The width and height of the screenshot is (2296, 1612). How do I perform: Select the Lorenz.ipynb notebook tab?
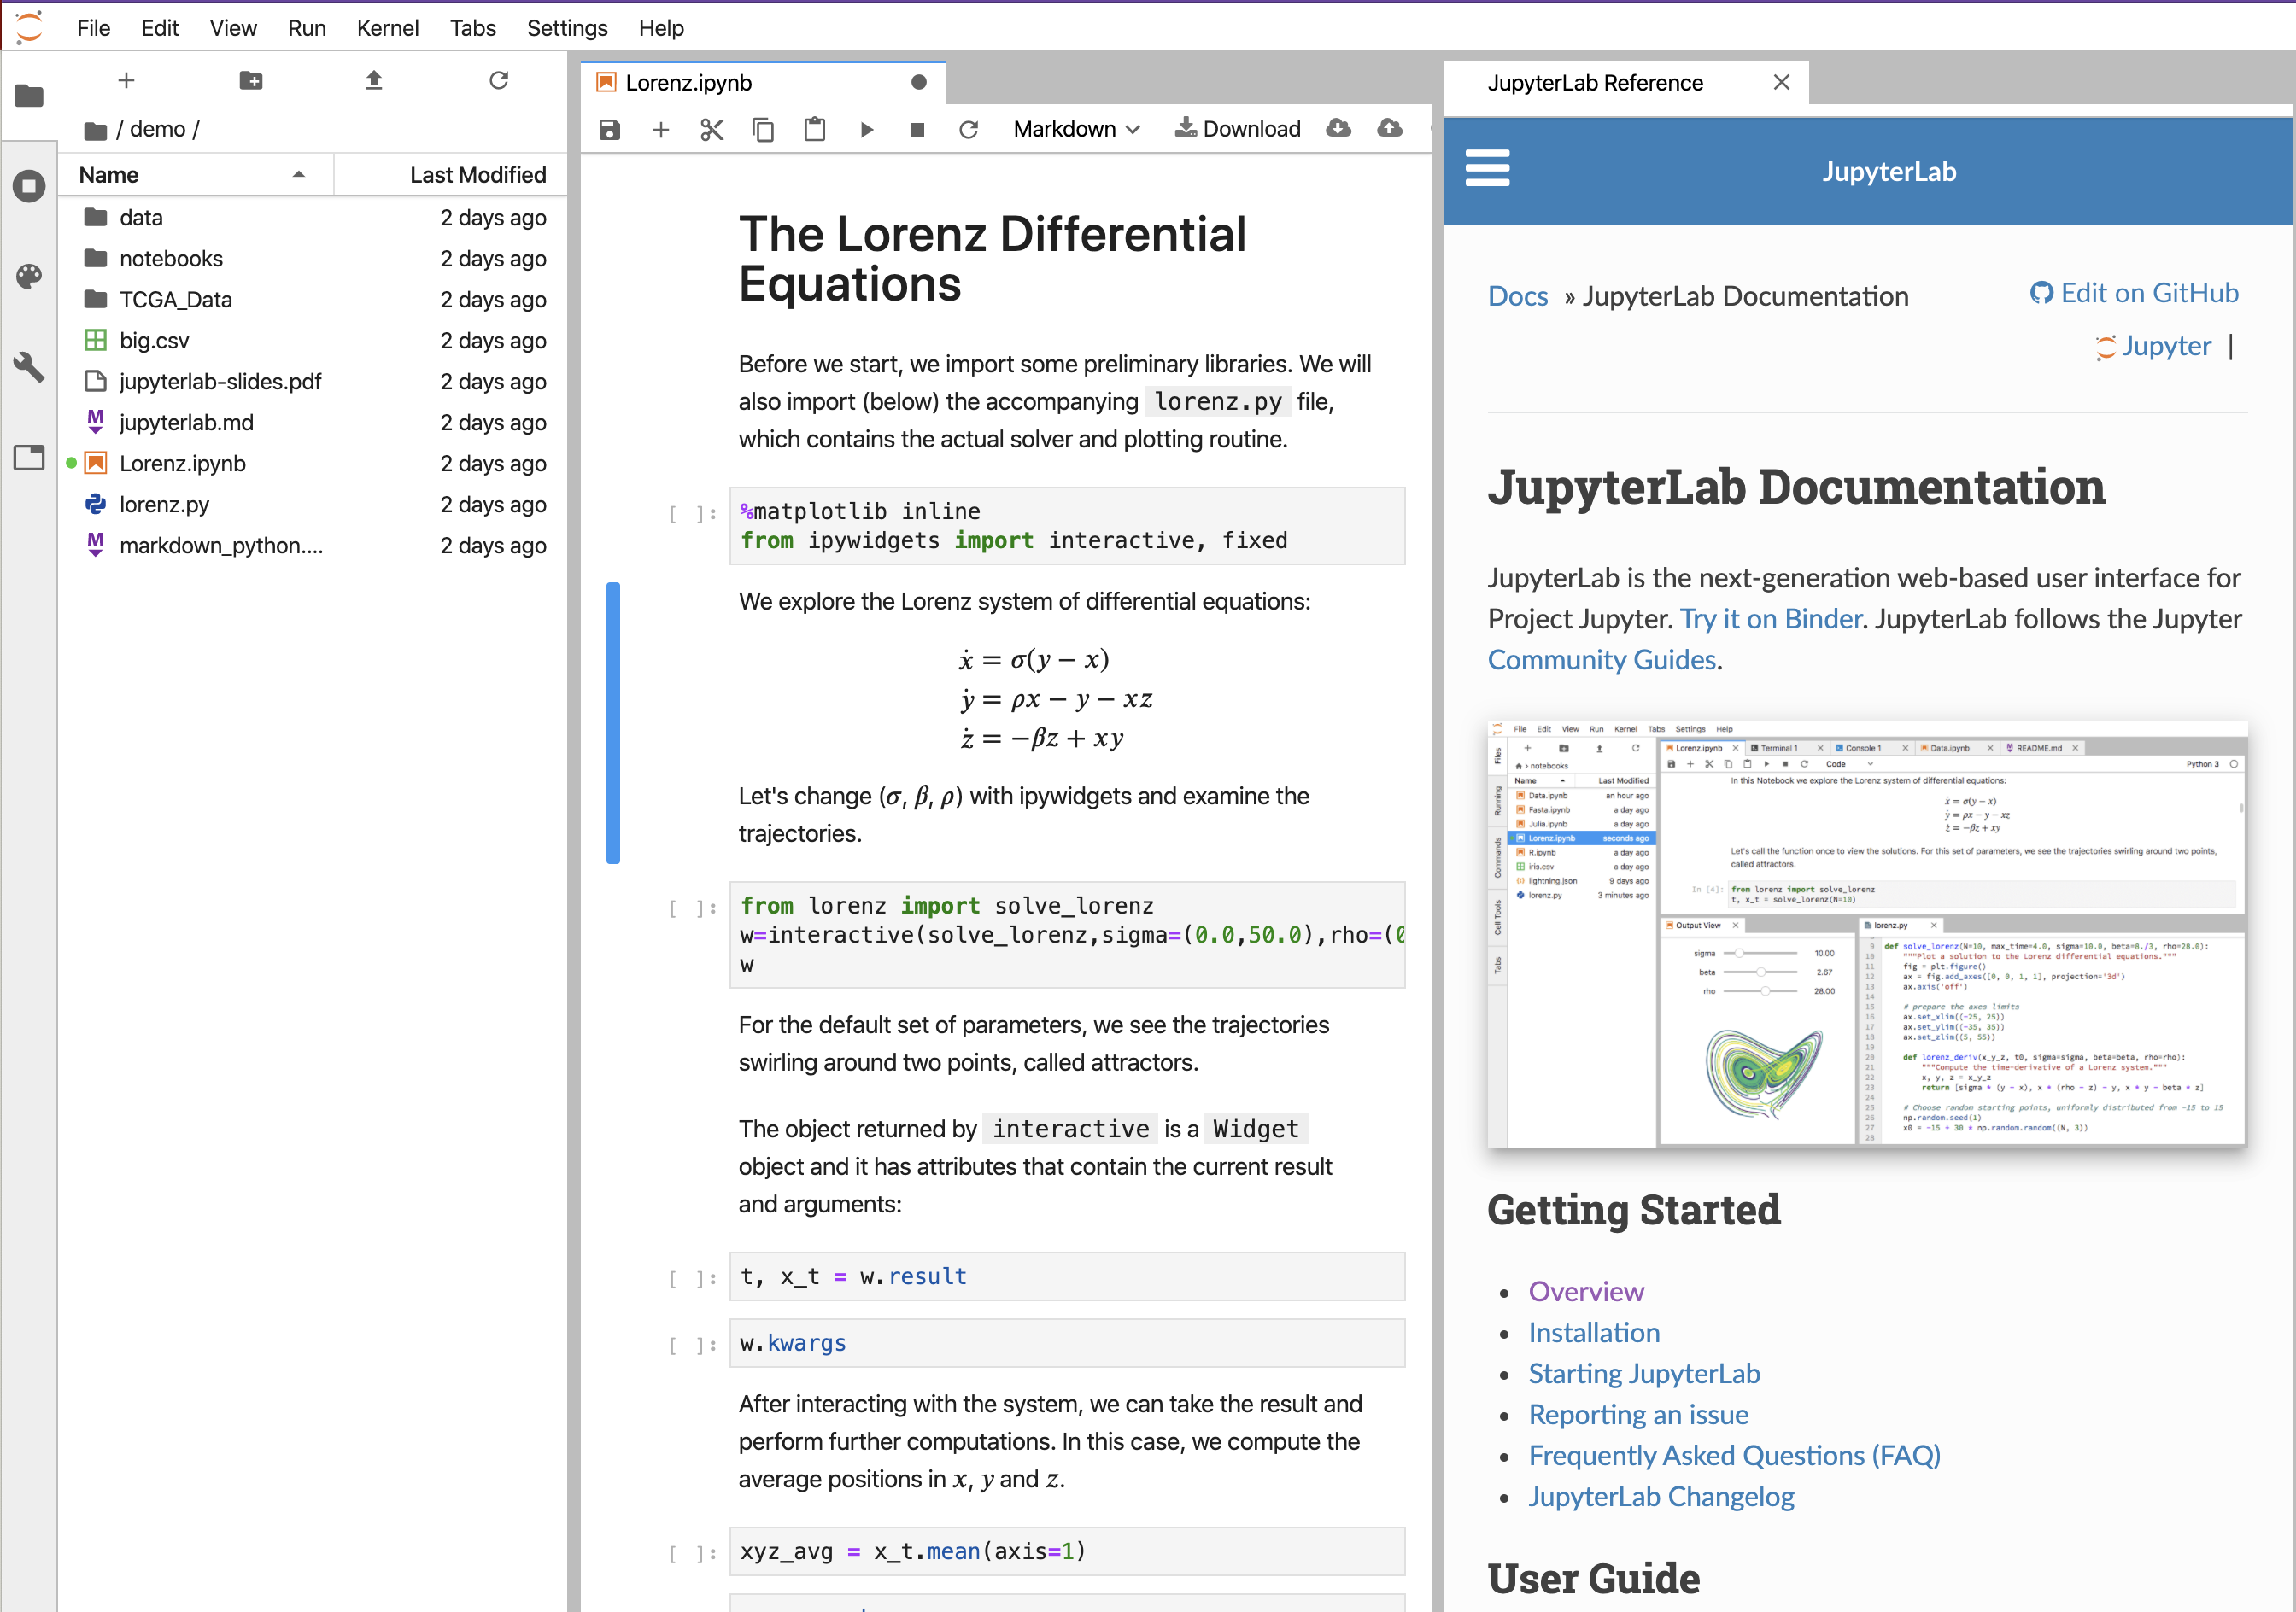(763, 83)
